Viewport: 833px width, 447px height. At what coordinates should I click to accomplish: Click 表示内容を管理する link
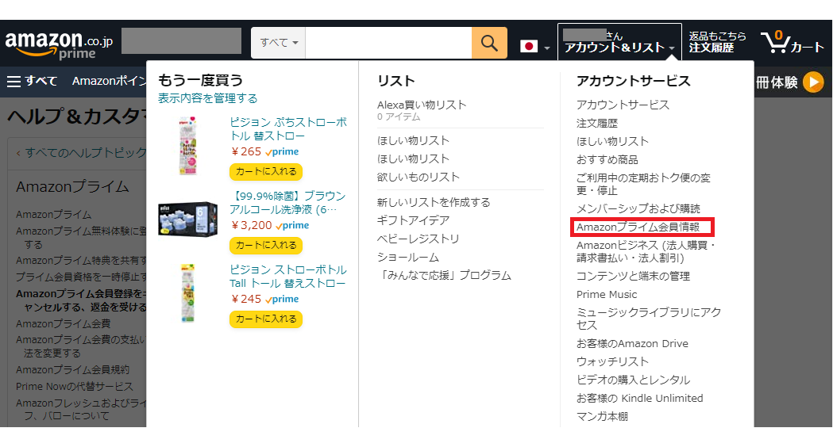point(208,98)
